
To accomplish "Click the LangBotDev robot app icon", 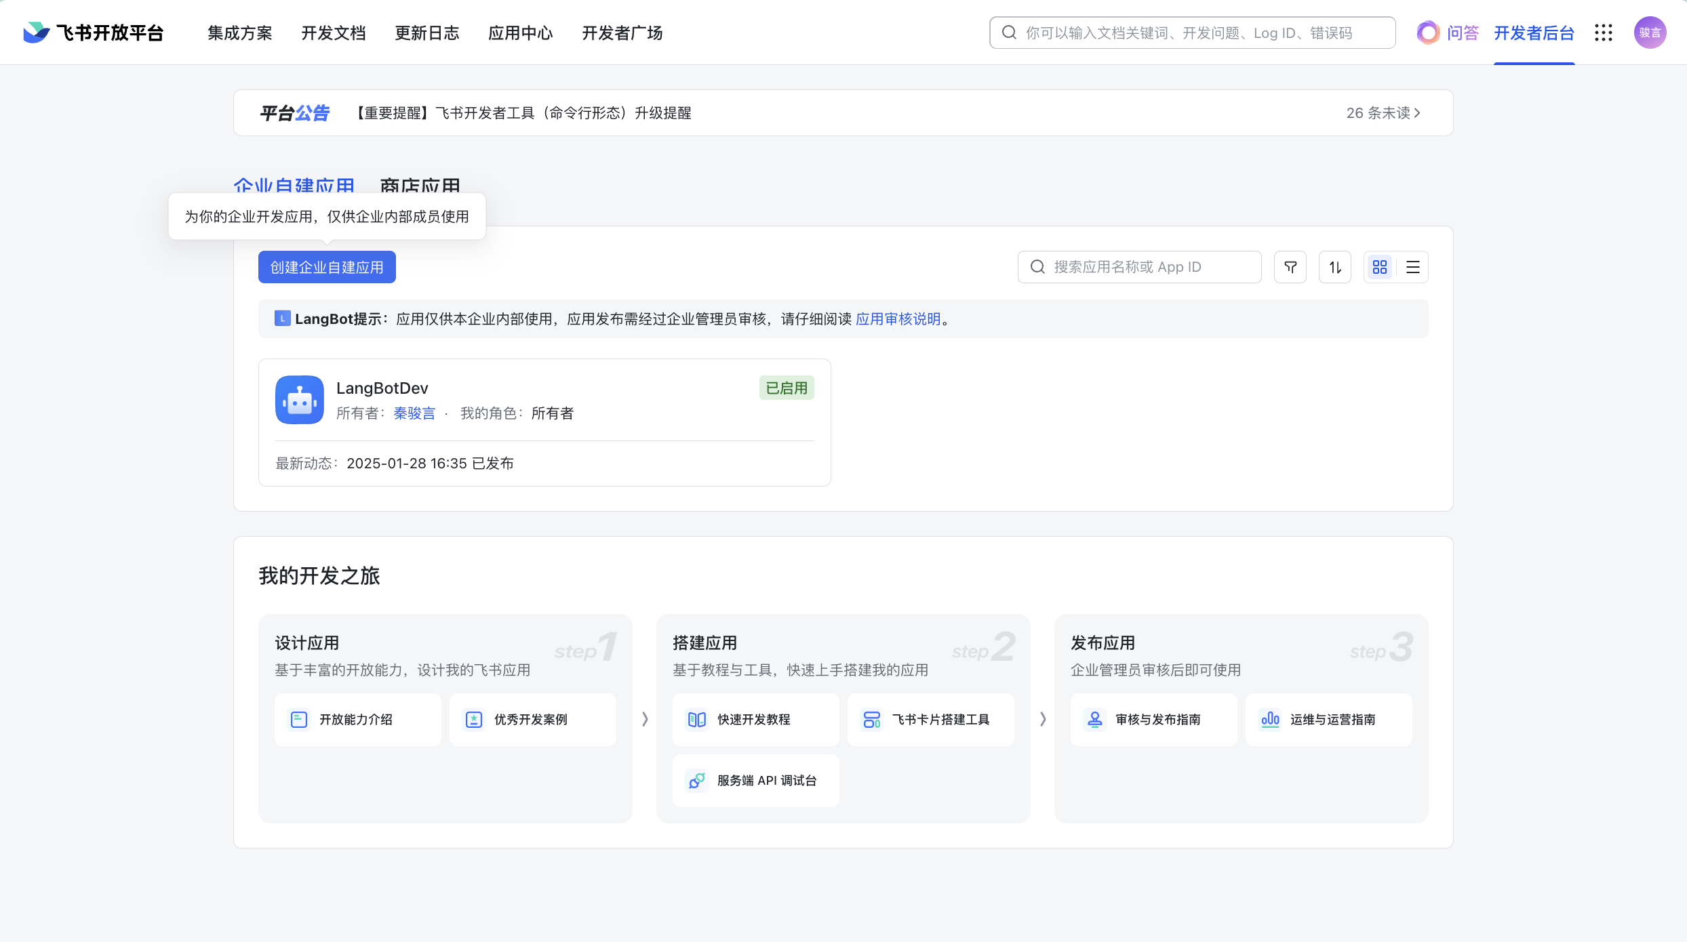I will click(x=300, y=400).
